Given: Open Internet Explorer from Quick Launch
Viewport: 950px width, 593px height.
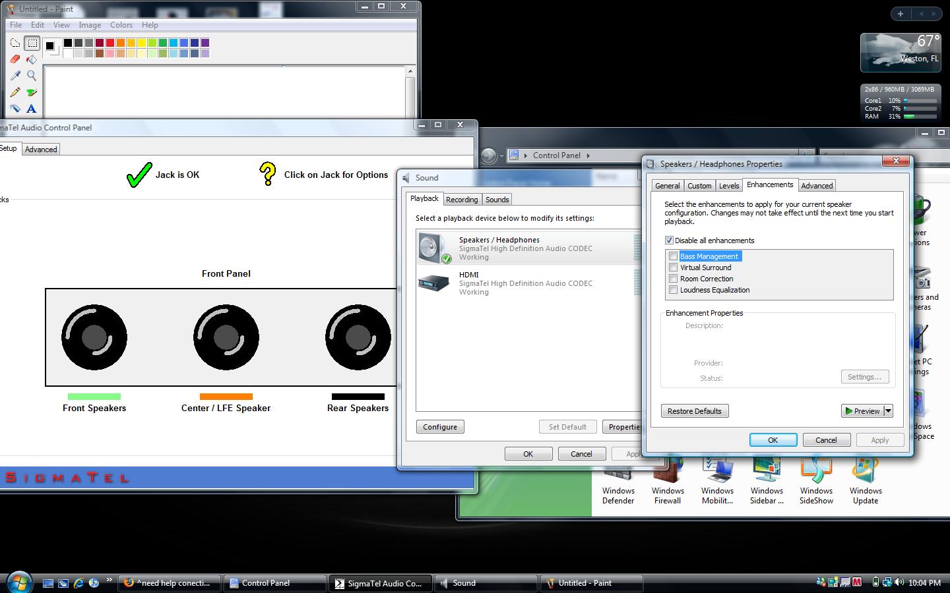Looking at the screenshot, I should click(x=79, y=583).
